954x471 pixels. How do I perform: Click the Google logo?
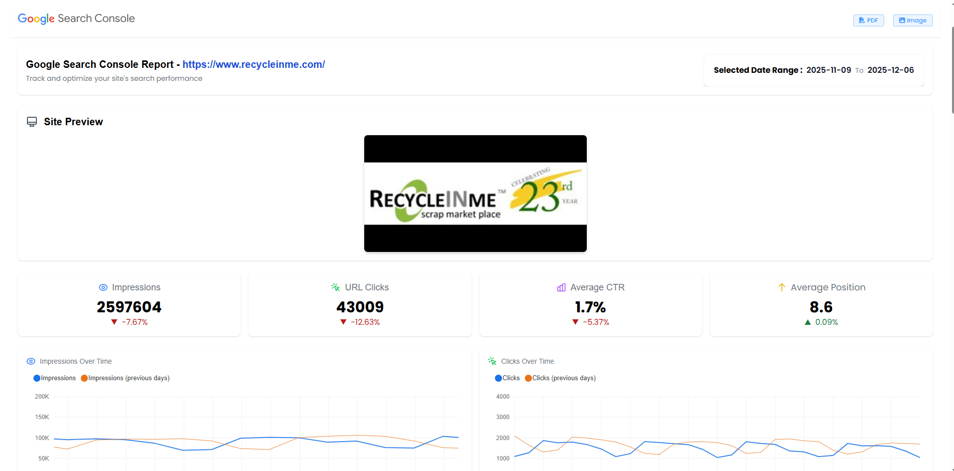(35, 18)
